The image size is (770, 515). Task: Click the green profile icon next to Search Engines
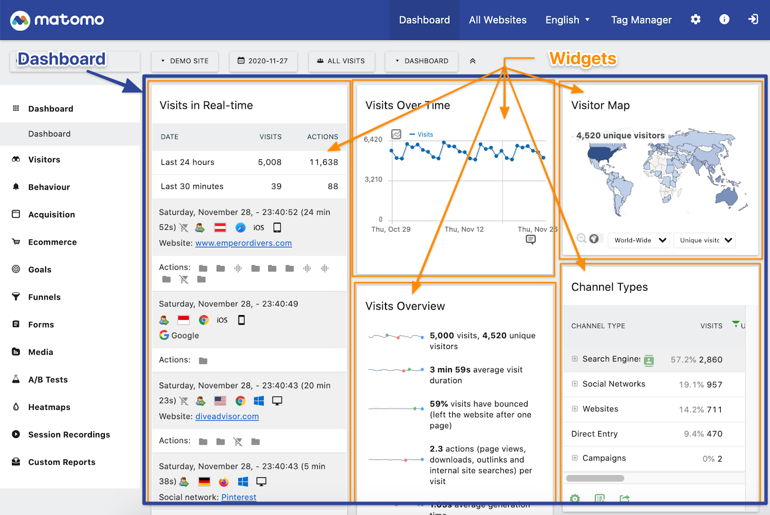click(x=649, y=360)
